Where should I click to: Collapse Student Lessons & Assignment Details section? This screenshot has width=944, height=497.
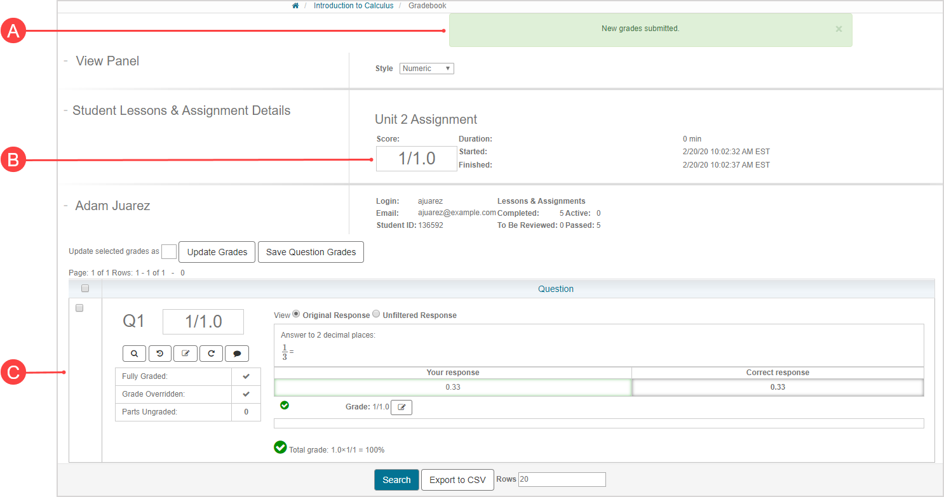(x=65, y=110)
